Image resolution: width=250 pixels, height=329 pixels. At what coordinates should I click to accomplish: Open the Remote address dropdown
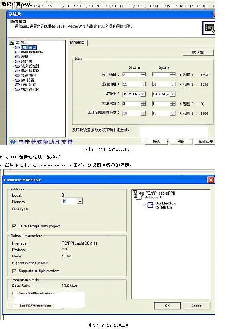coord(80,202)
